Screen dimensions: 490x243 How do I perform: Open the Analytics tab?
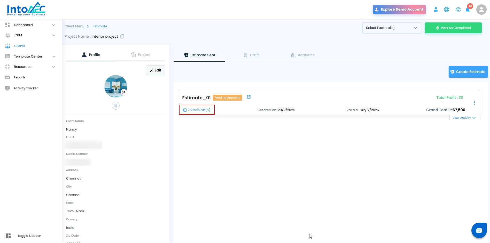click(303, 55)
